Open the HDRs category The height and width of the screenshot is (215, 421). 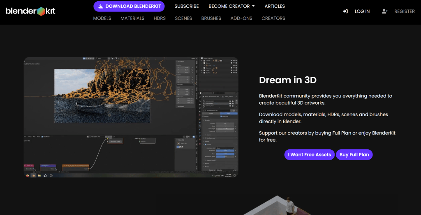[160, 18]
